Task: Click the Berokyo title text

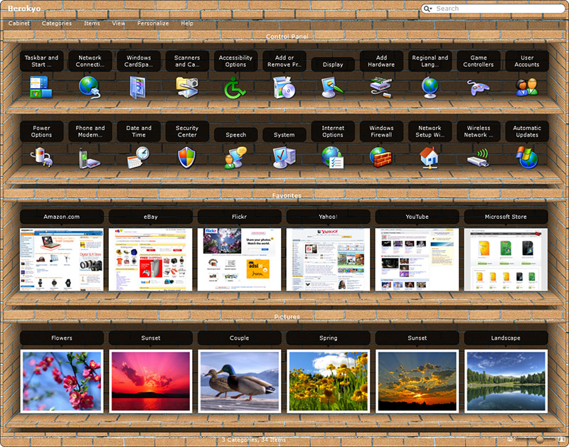Action: pyautogui.click(x=24, y=9)
